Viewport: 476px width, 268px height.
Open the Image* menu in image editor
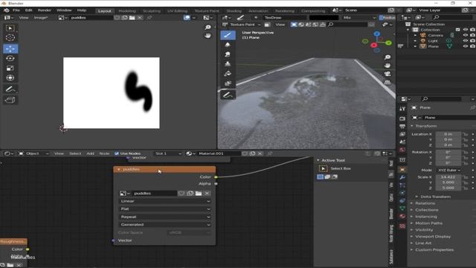pos(41,18)
